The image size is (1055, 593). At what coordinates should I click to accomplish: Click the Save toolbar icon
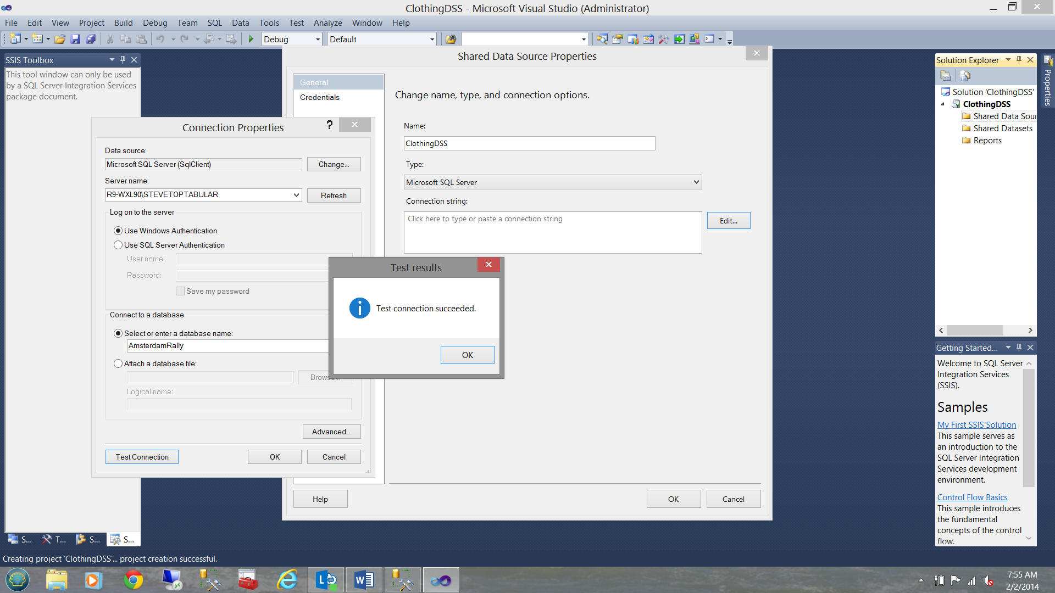tap(76, 39)
